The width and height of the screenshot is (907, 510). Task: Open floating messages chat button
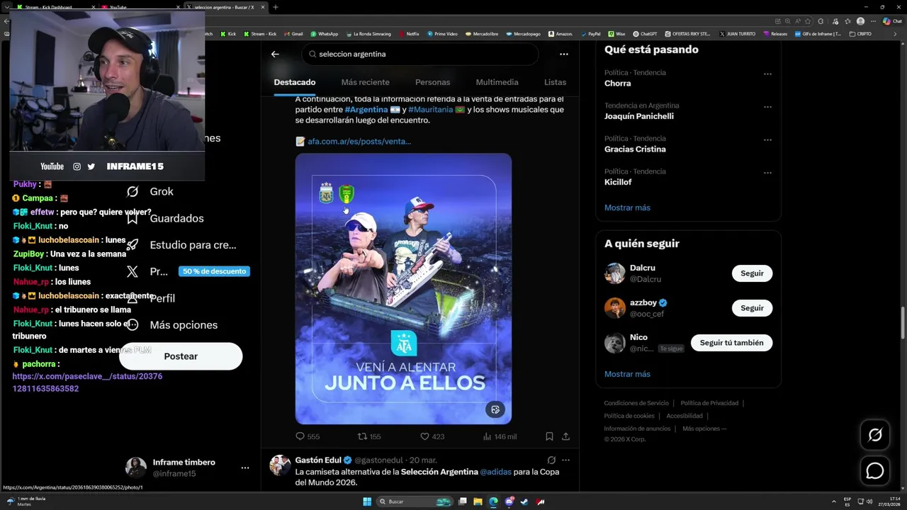875,470
